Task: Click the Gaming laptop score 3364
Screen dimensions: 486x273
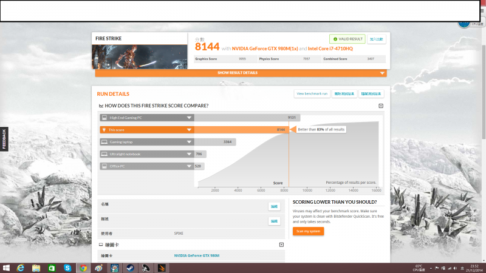Action: coord(227,142)
